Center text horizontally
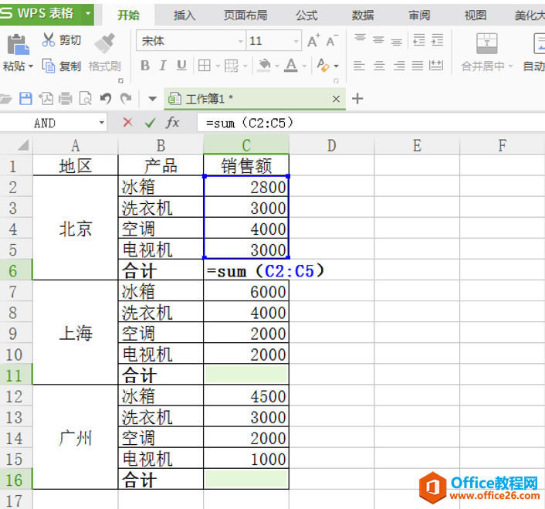 coord(379,66)
